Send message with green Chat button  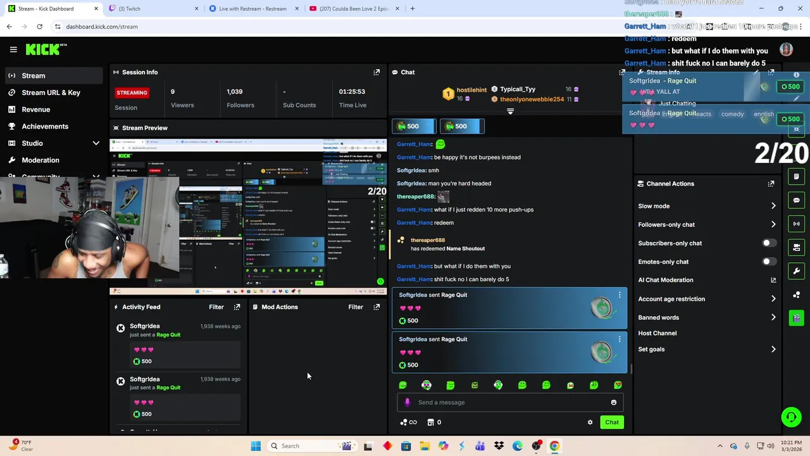pyautogui.click(x=612, y=422)
